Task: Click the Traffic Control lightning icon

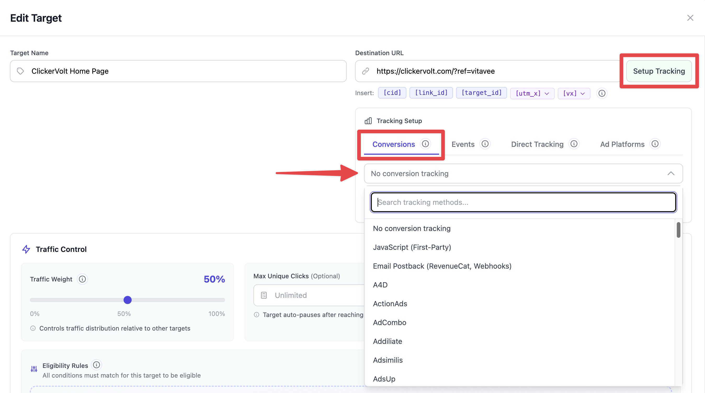Action: coord(26,249)
